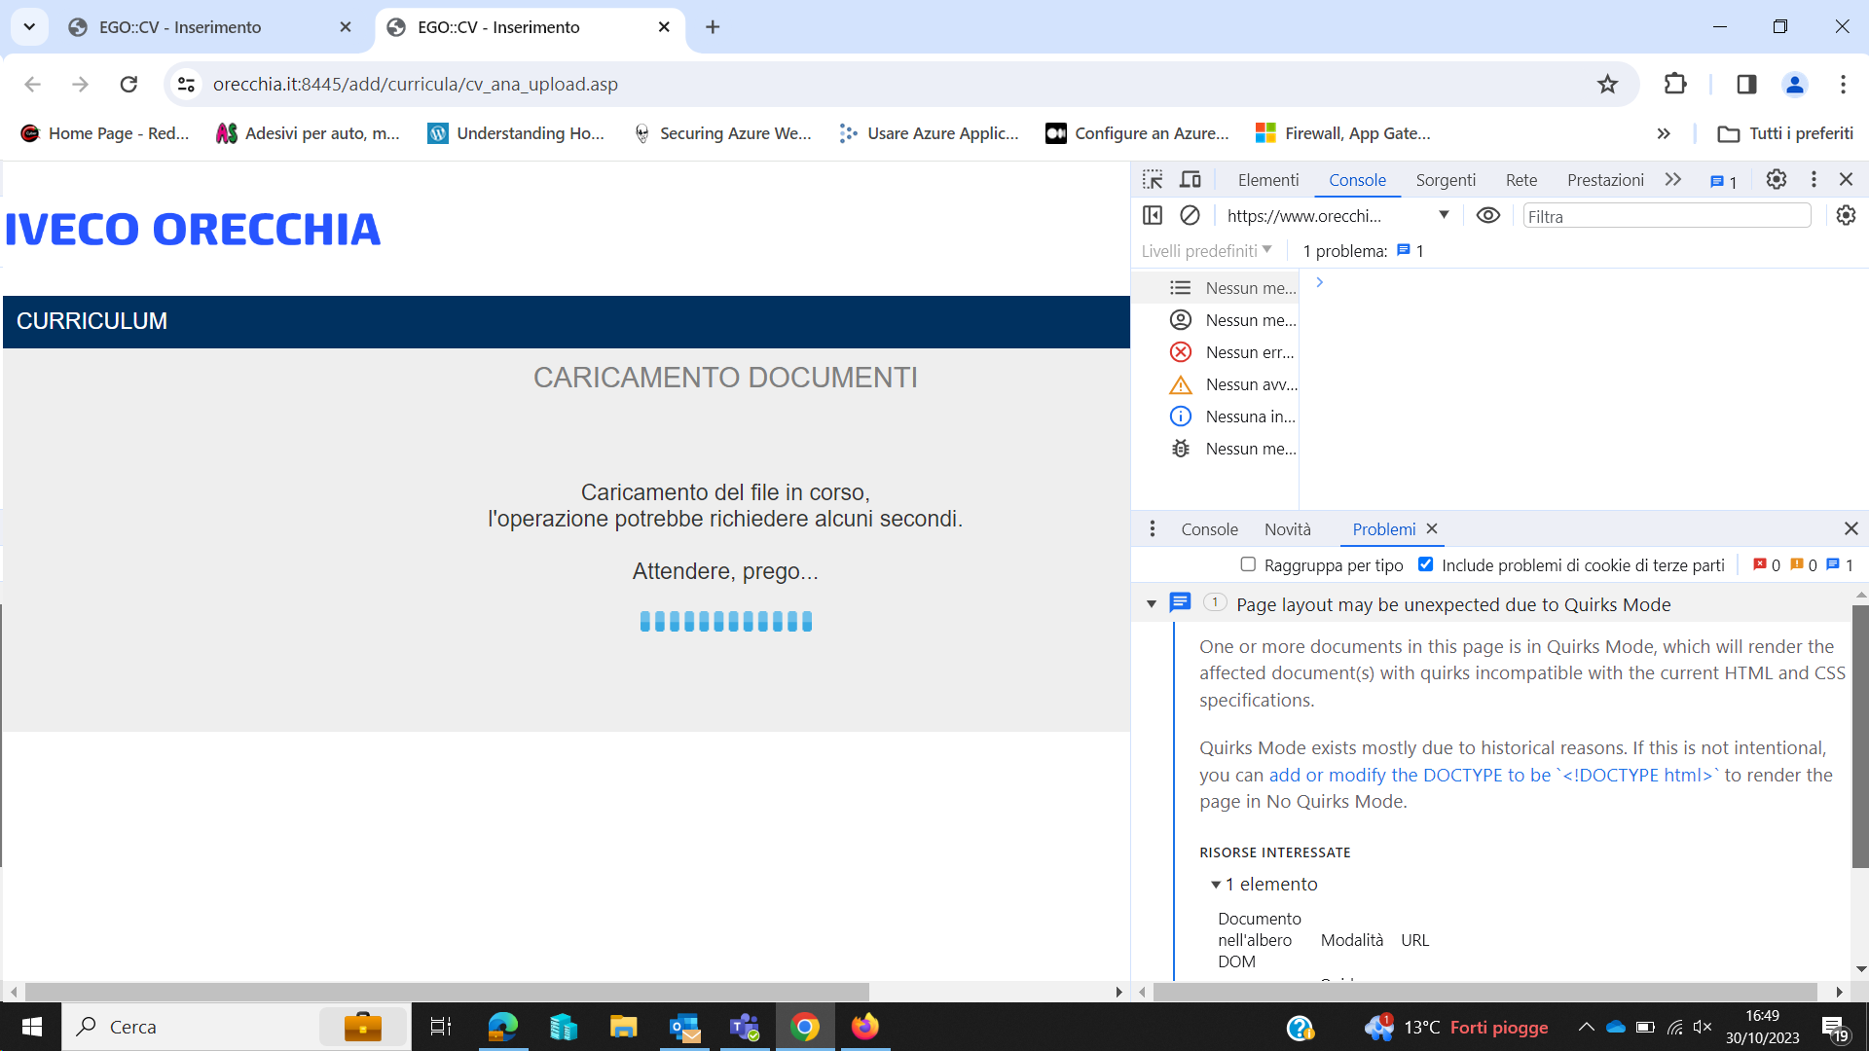This screenshot has height=1051, width=1869.
Task: Type in the console Filtra field
Action: point(1667,215)
